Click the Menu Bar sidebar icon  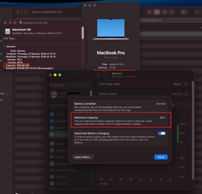click(x=52, y=183)
